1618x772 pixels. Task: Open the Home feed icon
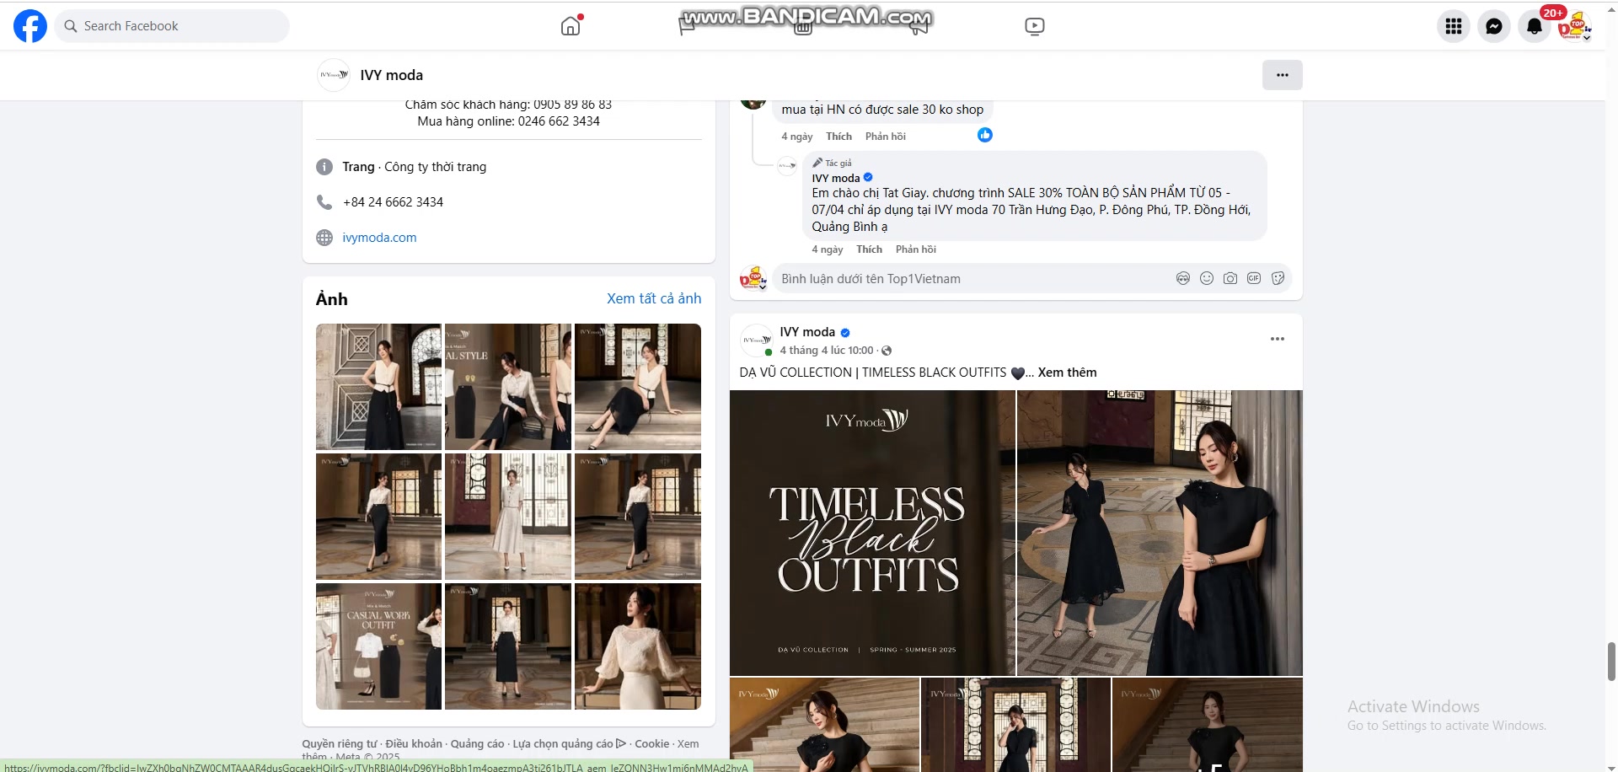click(x=571, y=26)
